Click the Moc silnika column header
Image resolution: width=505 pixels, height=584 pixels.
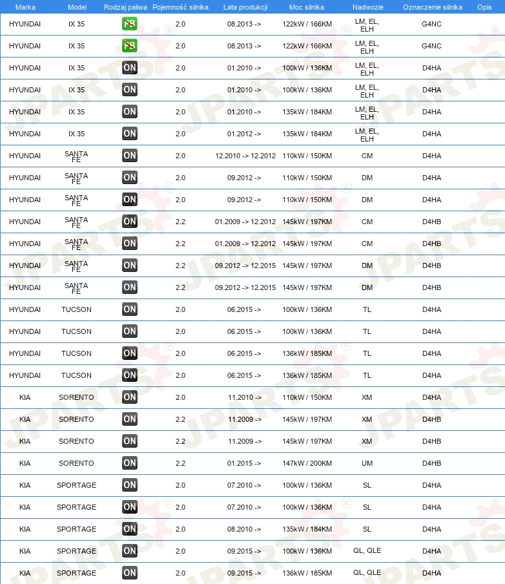click(307, 7)
